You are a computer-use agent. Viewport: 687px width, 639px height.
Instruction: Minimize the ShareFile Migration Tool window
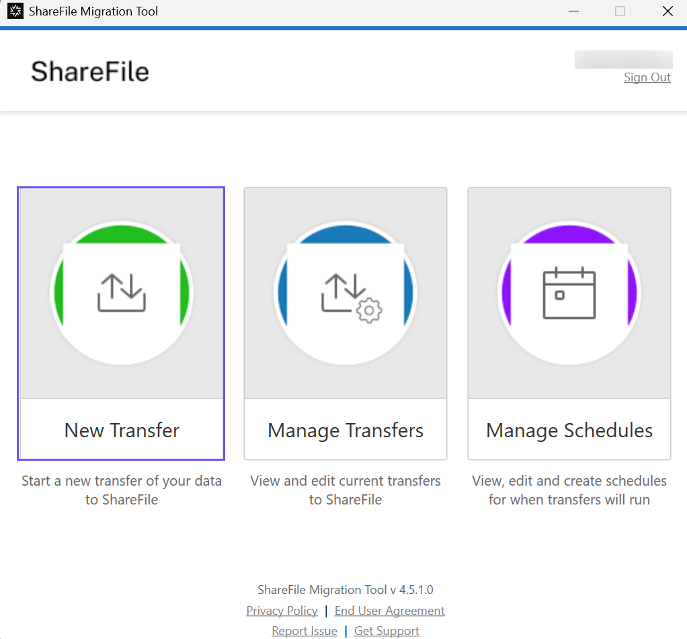[x=573, y=11]
